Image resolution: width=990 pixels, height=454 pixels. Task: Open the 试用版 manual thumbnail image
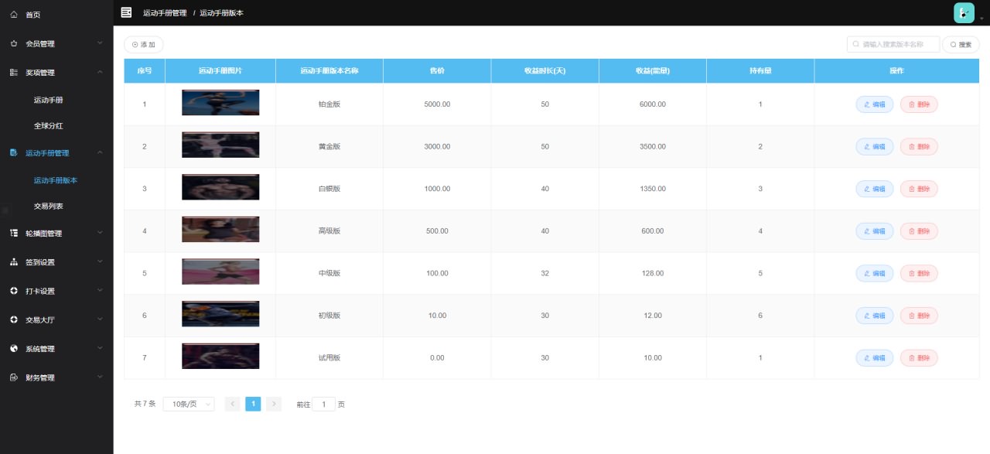(220, 356)
